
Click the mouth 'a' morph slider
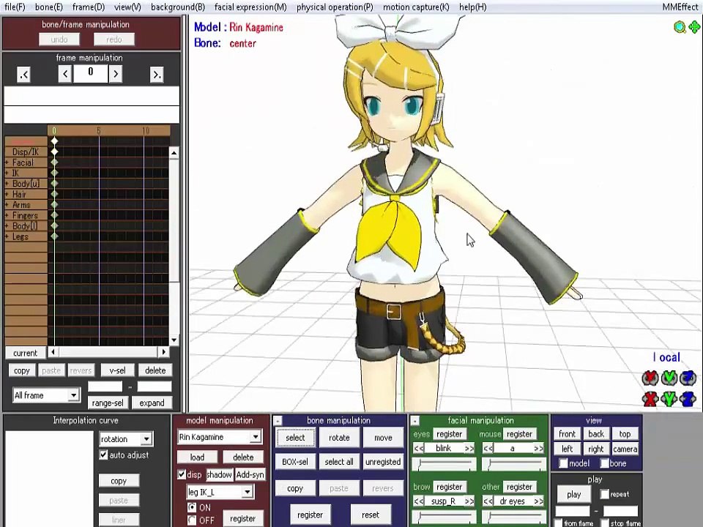[514, 465]
